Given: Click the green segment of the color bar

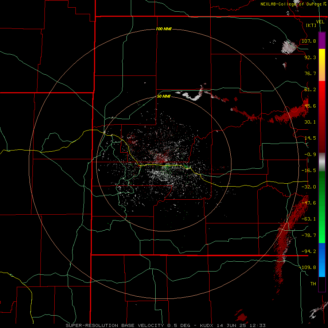Looking at the screenshot, I should [x=322, y=207].
